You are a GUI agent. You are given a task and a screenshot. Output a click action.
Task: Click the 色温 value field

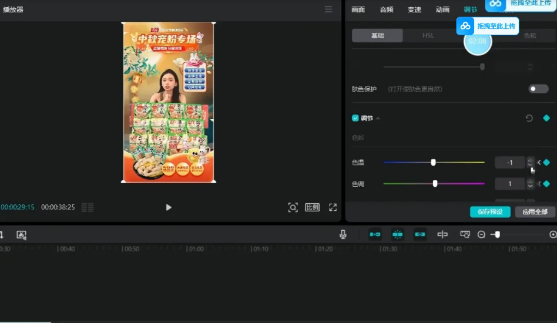point(510,163)
